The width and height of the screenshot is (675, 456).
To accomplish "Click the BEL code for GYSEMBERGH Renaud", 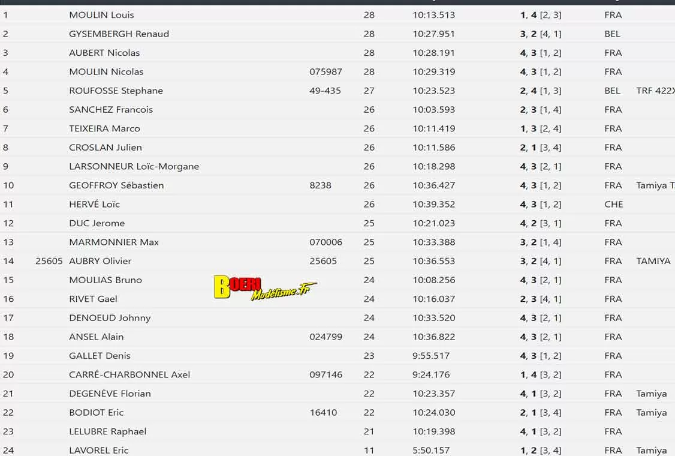I will (x=612, y=34).
